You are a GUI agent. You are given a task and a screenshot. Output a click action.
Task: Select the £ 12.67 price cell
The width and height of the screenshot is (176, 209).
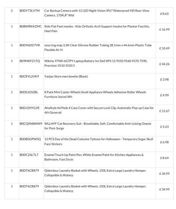pos(164,111)
